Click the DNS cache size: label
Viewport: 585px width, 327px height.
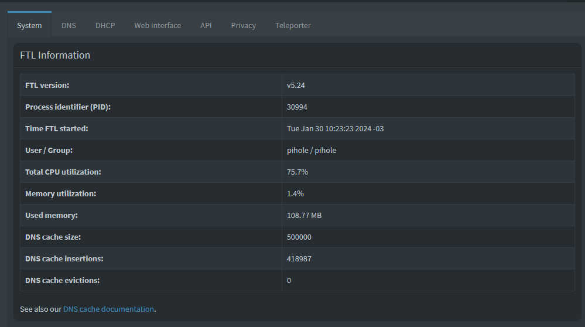click(53, 237)
